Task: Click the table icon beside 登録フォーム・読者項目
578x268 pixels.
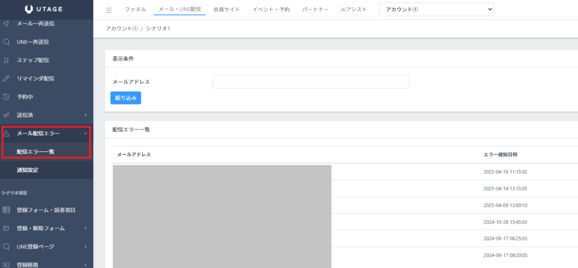Action: coord(6,210)
